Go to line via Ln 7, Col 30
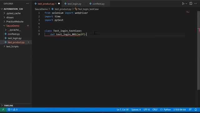 pos(122,110)
